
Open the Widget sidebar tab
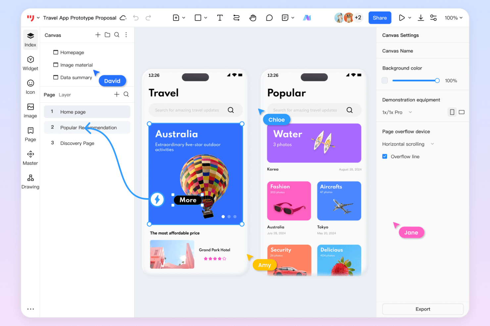click(30, 63)
